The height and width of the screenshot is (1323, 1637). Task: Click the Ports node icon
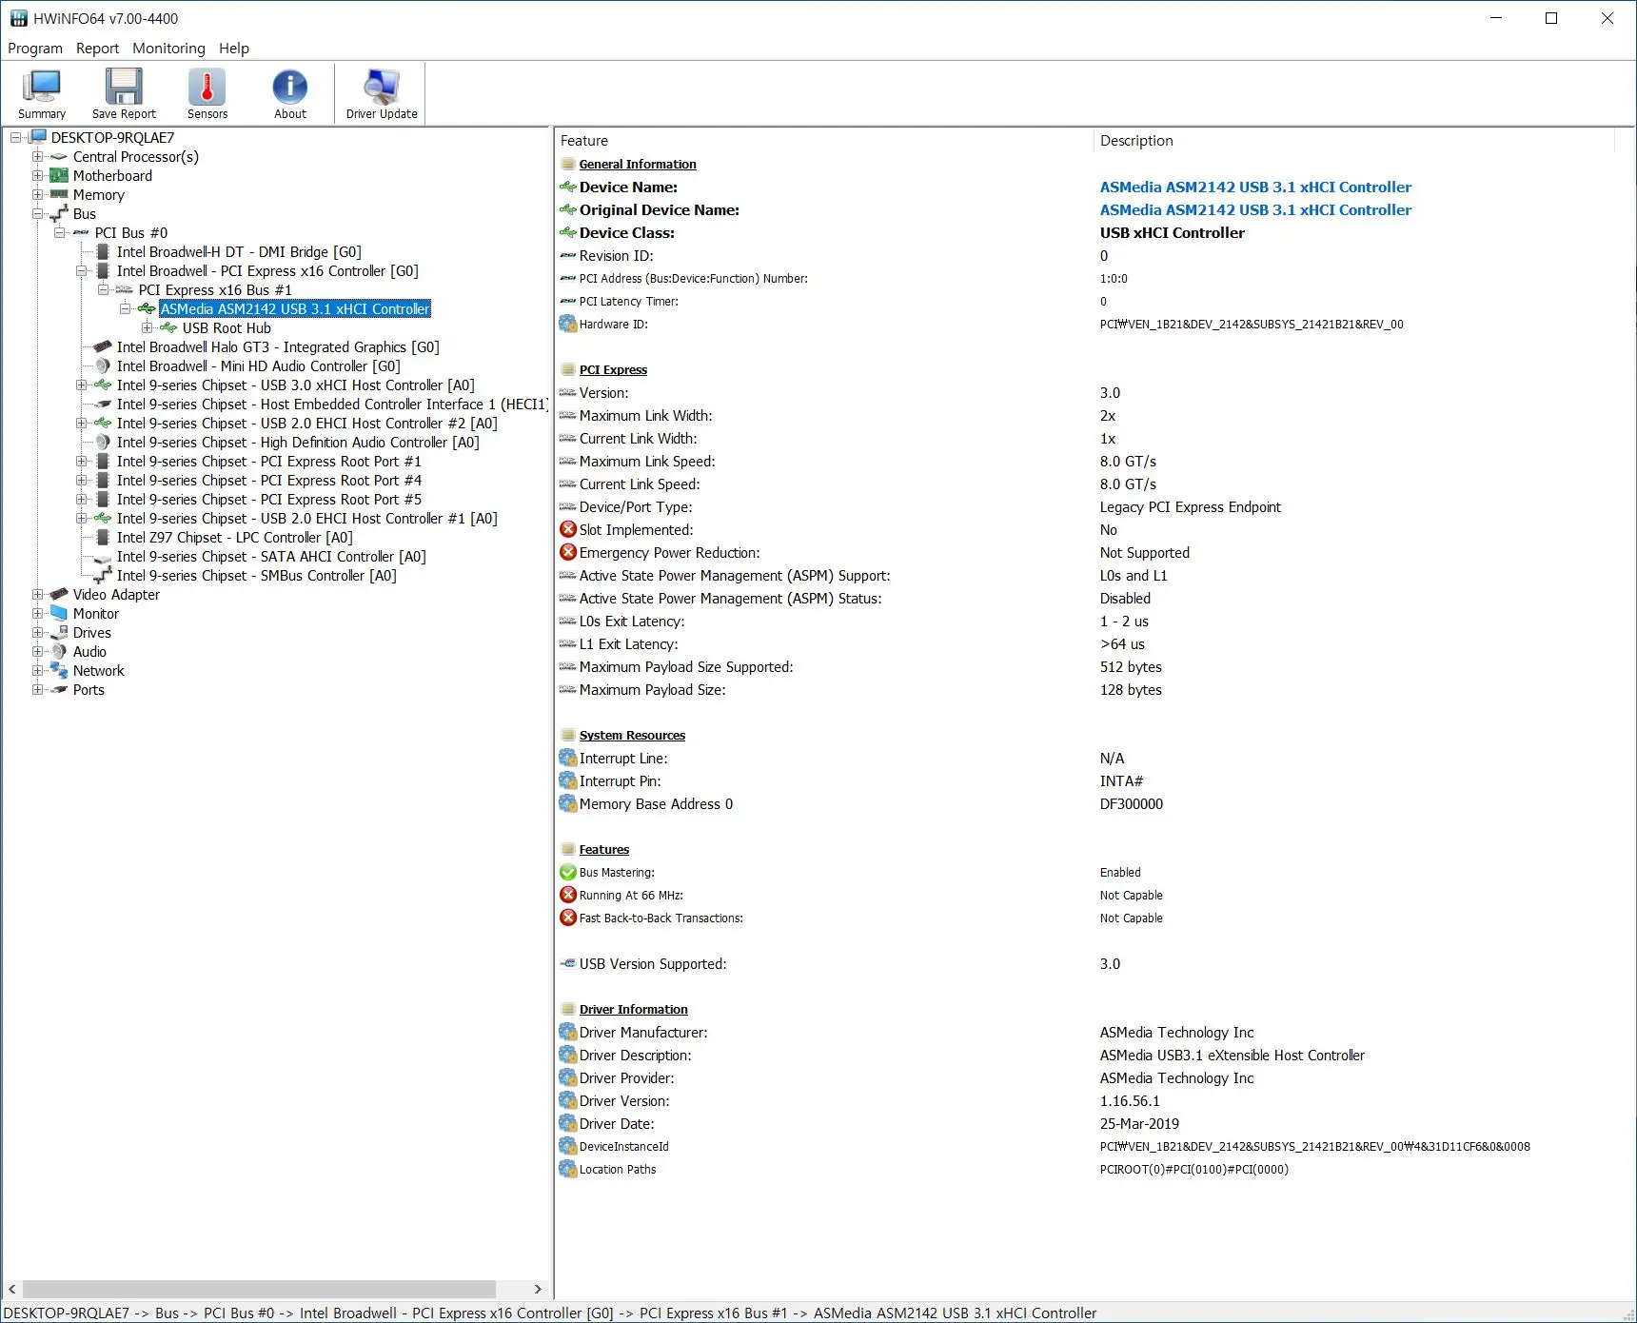tap(59, 689)
